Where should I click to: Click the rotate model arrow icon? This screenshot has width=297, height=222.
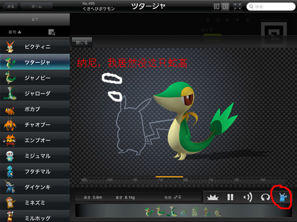click(265, 197)
